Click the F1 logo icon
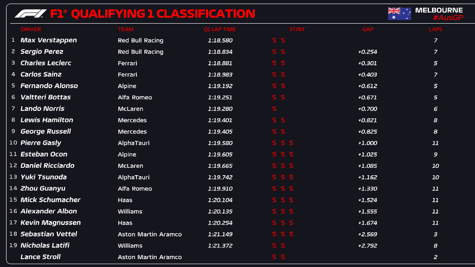The image size is (475, 267). [31, 13]
